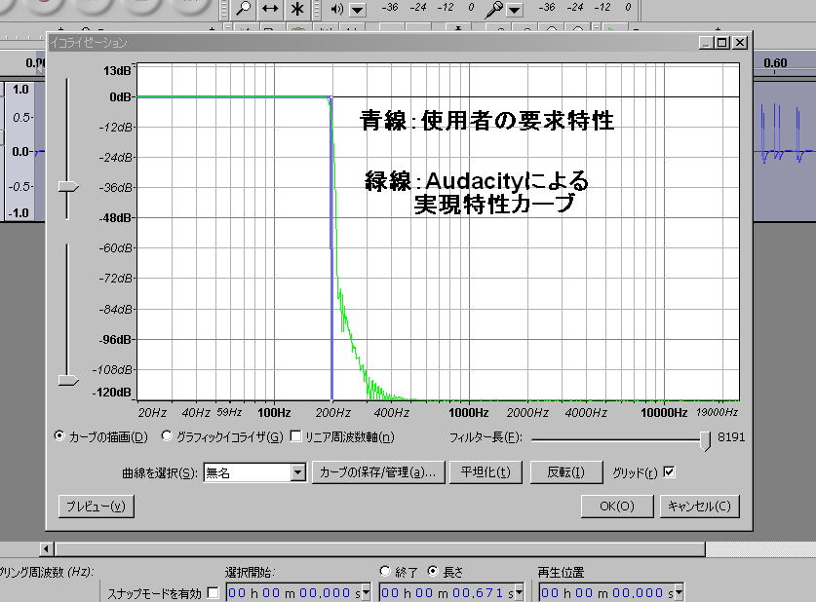Click the -48dB axis label
Screen dimensions: 816x602
[116, 218]
